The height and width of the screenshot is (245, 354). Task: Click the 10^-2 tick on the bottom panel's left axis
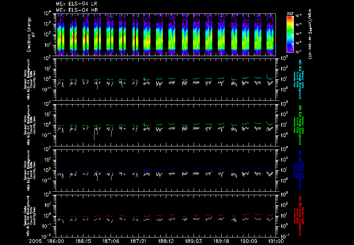[x=47, y=237]
